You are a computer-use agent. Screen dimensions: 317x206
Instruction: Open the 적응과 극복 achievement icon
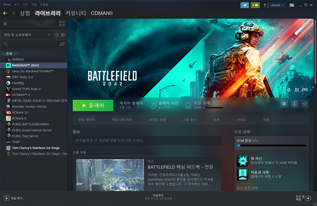point(243,174)
